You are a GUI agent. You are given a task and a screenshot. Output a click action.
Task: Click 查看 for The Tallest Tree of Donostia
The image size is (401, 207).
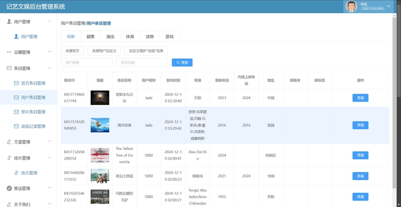point(360,155)
